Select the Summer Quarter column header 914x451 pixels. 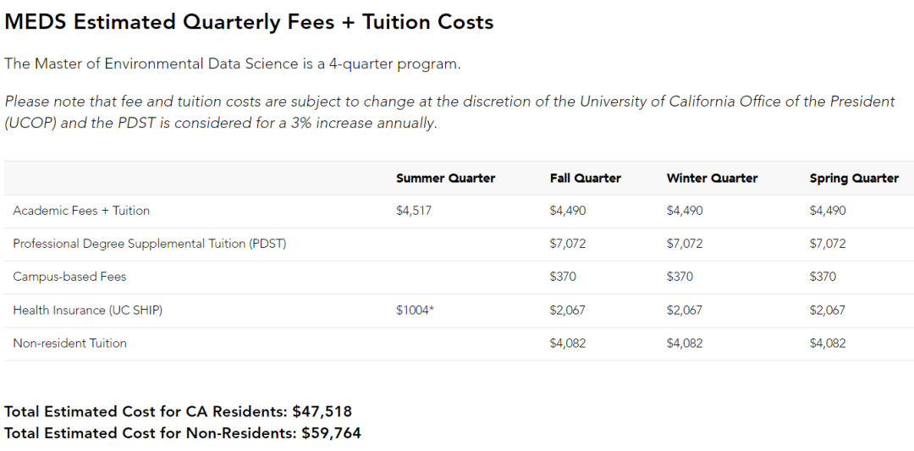[x=445, y=179]
